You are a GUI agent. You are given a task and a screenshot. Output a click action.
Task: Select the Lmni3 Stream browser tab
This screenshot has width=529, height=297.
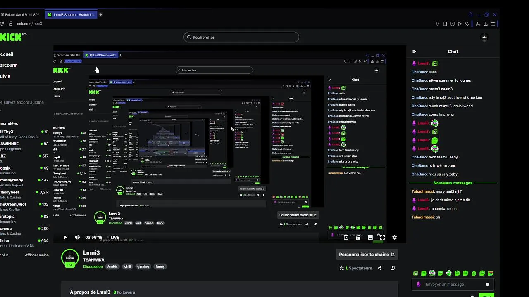tap(71, 15)
